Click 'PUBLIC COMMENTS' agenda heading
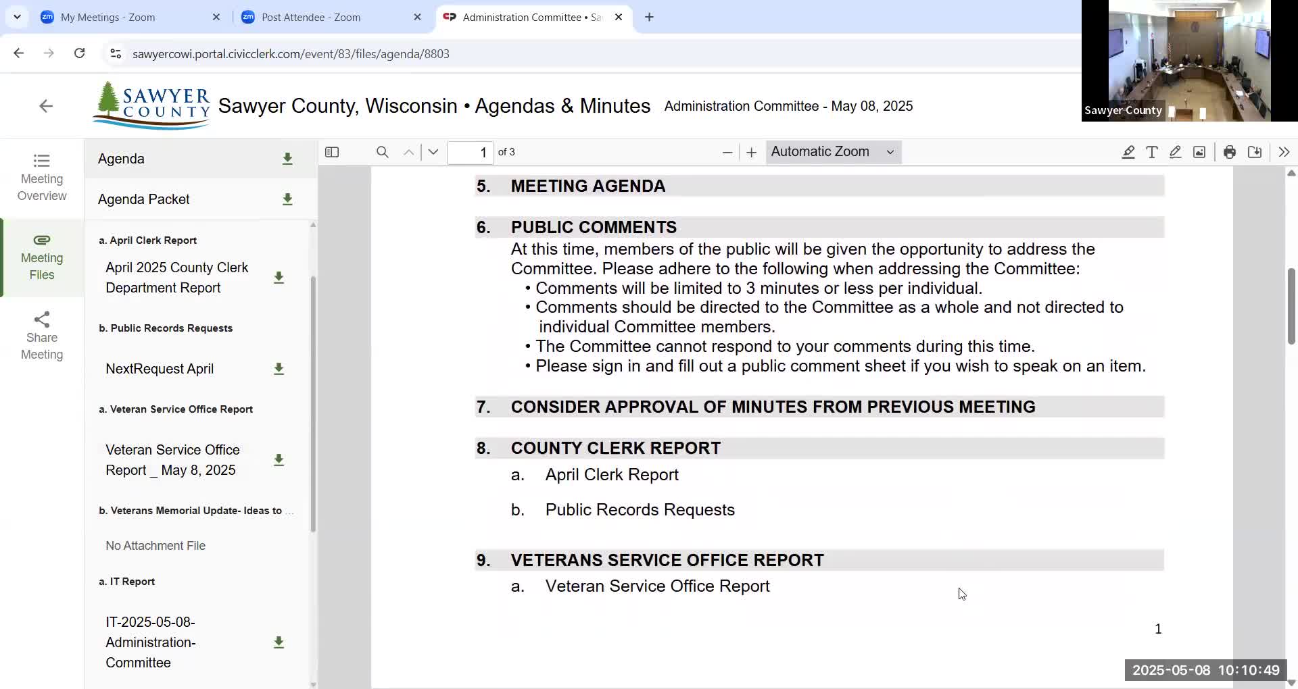The height and width of the screenshot is (689, 1298). pyautogui.click(x=594, y=227)
